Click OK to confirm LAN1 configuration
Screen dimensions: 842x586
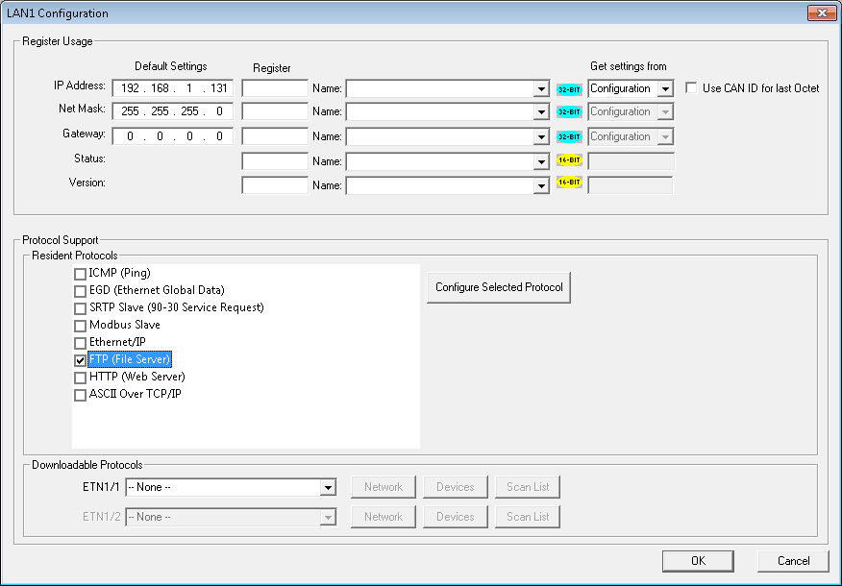click(698, 561)
